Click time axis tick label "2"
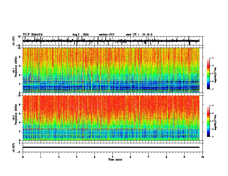 tap(59, 157)
